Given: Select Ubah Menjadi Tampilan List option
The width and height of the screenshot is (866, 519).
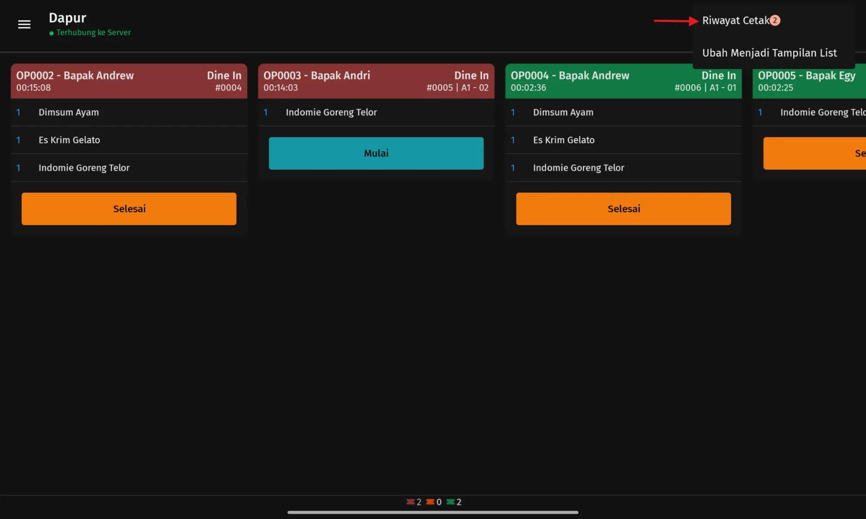Looking at the screenshot, I should click(x=769, y=53).
